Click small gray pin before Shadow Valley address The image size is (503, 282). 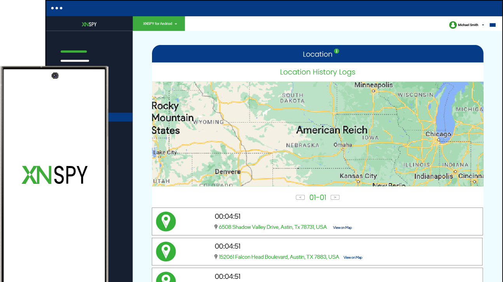click(x=216, y=227)
